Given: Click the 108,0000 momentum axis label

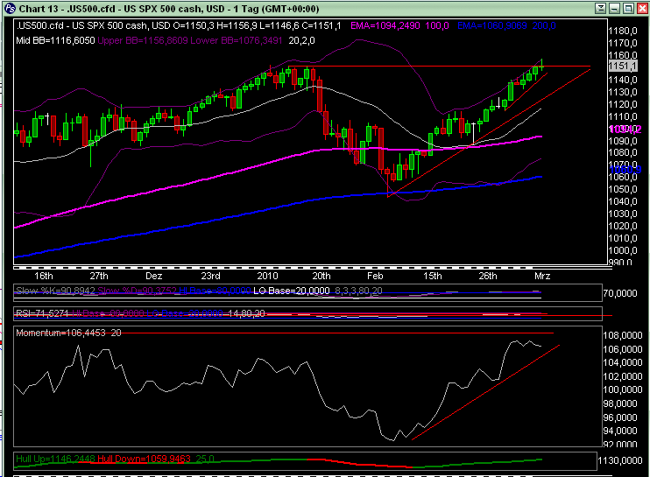Looking at the screenshot, I should tap(622, 335).
